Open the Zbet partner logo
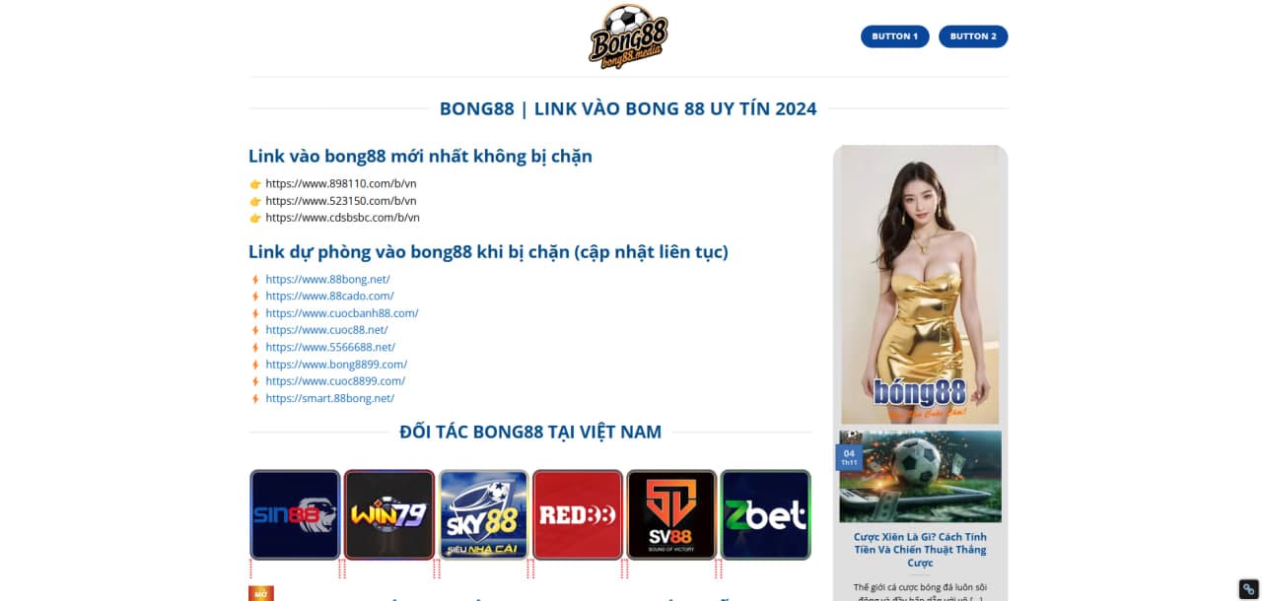The width and height of the screenshot is (1262, 601). pyautogui.click(x=765, y=514)
